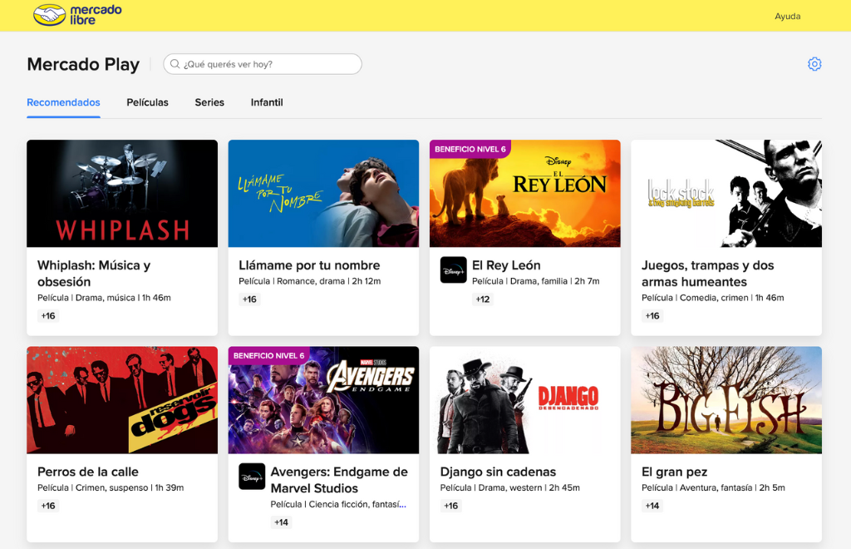Open settings via the gear icon
Image resolution: width=851 pixels, height=549 pixels.
pos(814,64)
